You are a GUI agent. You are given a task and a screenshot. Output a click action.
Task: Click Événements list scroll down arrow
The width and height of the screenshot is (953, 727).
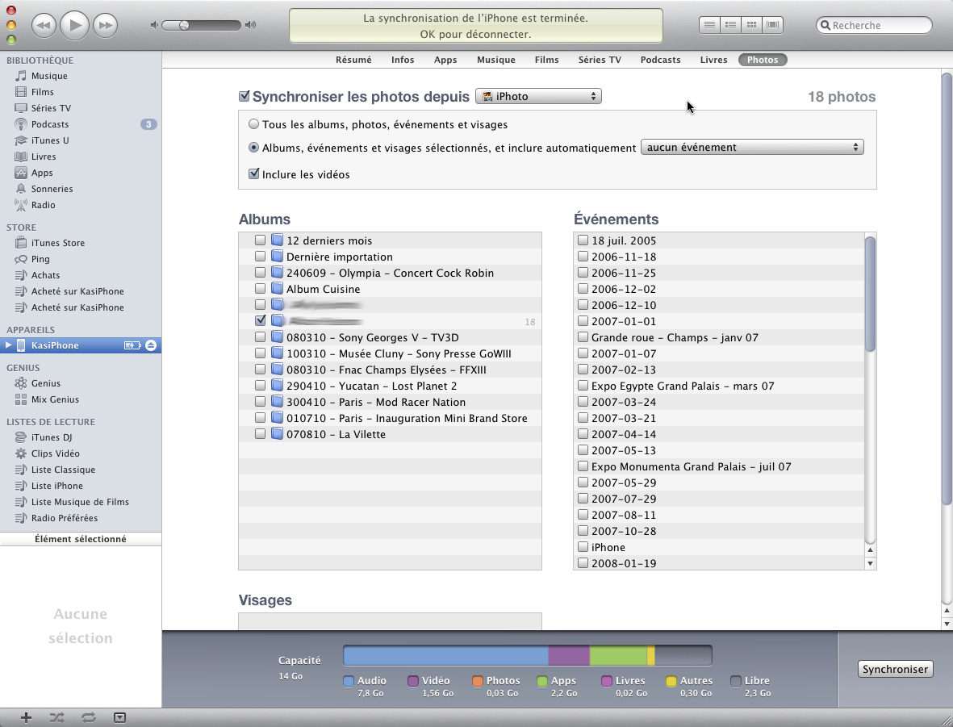click(x=871, y=563)
